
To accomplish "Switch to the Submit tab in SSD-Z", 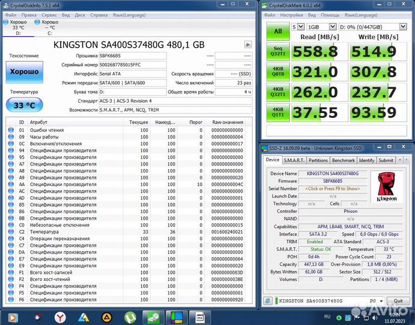I will click(x=386, y=160).
